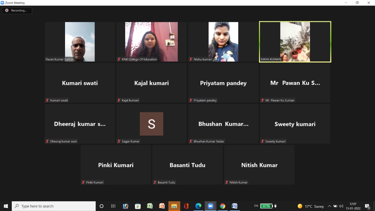Click muted mic icon beside Sweety kumari label
Screen dimensions: 375x211
click(x=262, y=141)
